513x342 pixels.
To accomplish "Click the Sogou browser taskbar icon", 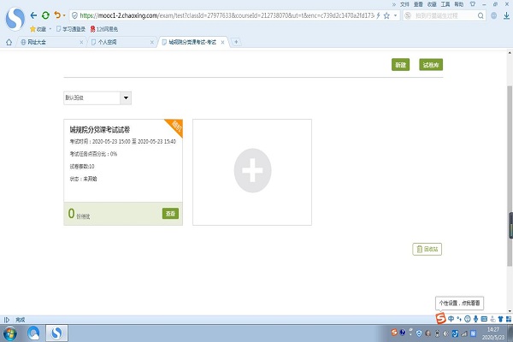I will (56, 333).
